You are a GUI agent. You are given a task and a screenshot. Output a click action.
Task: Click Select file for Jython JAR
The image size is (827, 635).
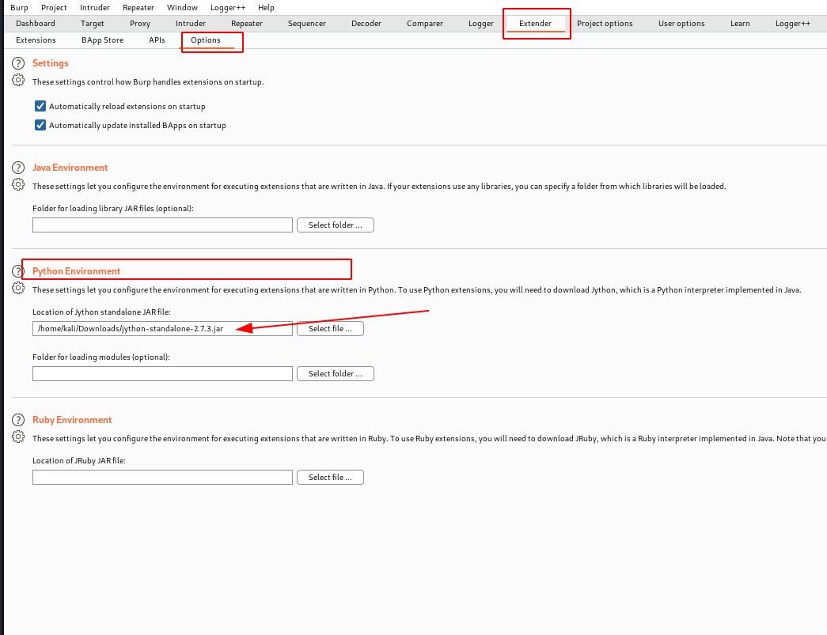[x=330, y=328]
